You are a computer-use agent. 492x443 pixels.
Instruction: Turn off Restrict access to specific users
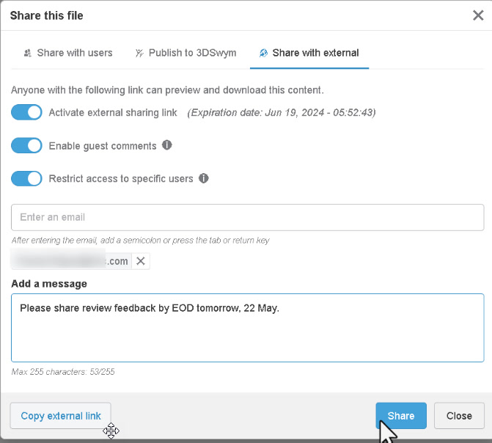tap(26, 178)
